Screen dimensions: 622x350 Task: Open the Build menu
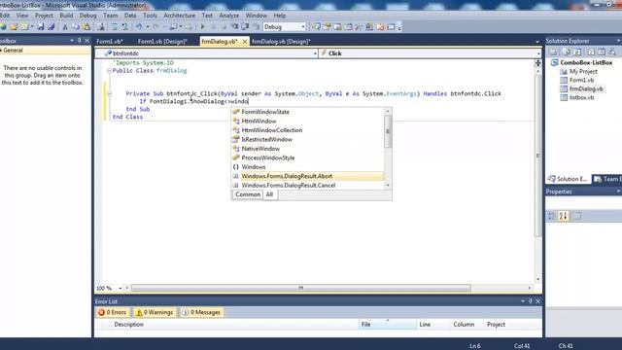click(x=66, y=16)
